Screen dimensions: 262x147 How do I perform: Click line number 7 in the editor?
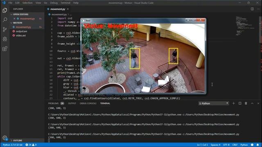(x=52, y=40)
